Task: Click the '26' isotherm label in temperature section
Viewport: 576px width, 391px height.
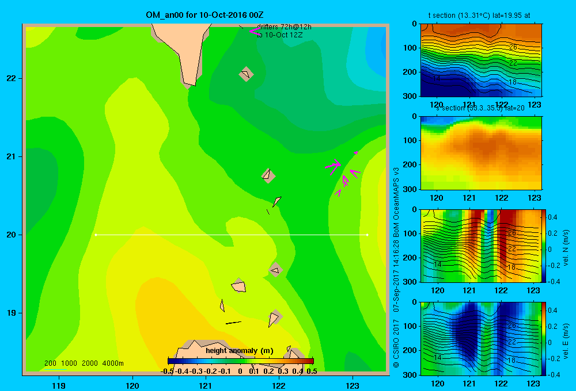Action: pos(513,47)
